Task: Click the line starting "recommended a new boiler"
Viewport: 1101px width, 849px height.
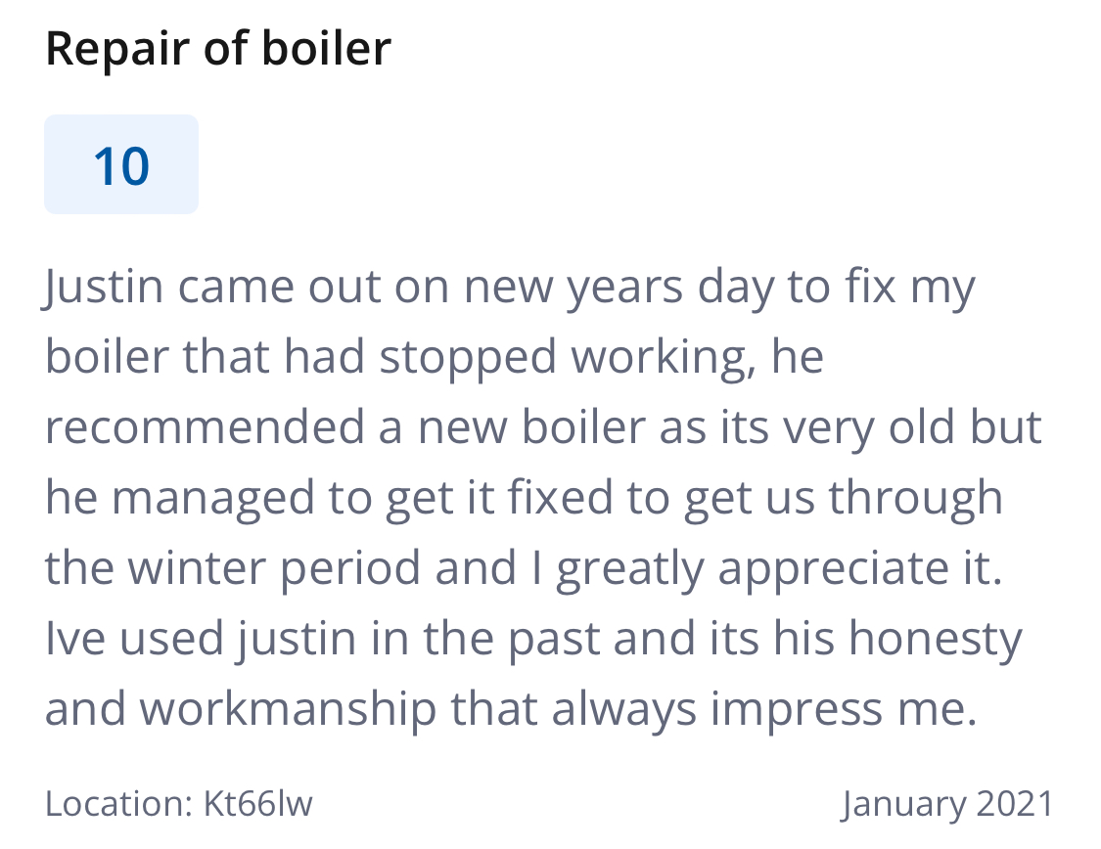Action: 543,427
